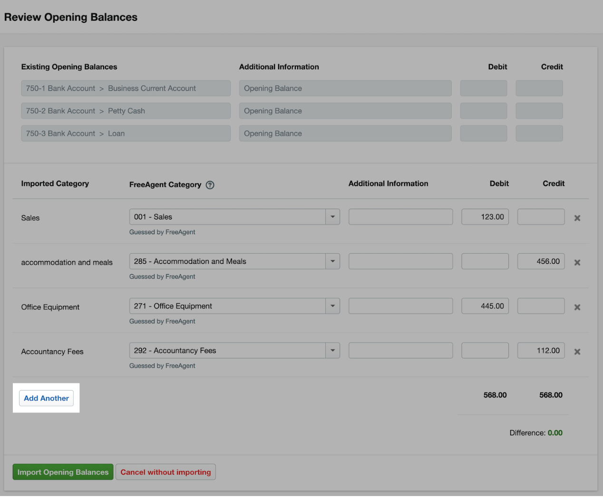
Task: Click Additional Information field in Sales row
Action: click(x=400, y=216)
